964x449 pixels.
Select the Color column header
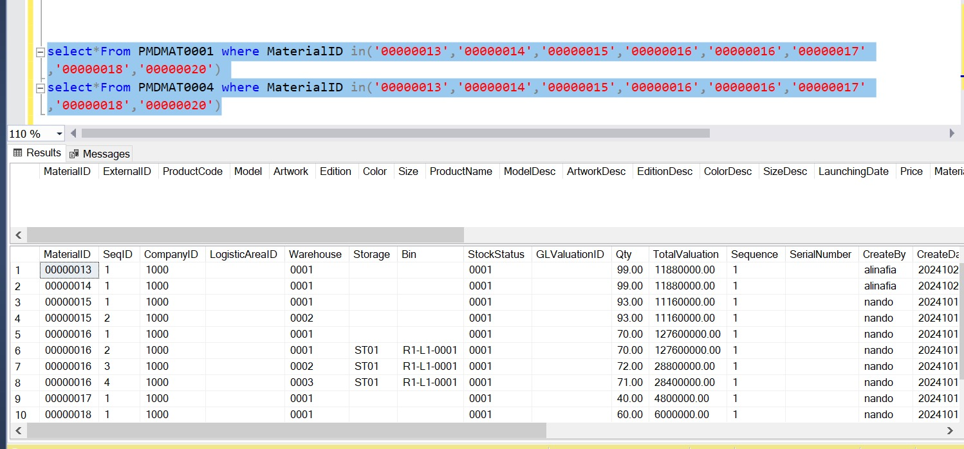[375, 172]
